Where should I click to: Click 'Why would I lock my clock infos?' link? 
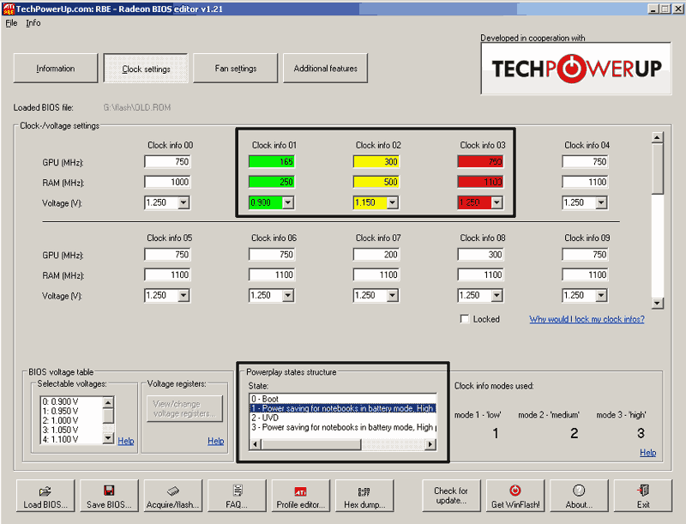(587, 319)
